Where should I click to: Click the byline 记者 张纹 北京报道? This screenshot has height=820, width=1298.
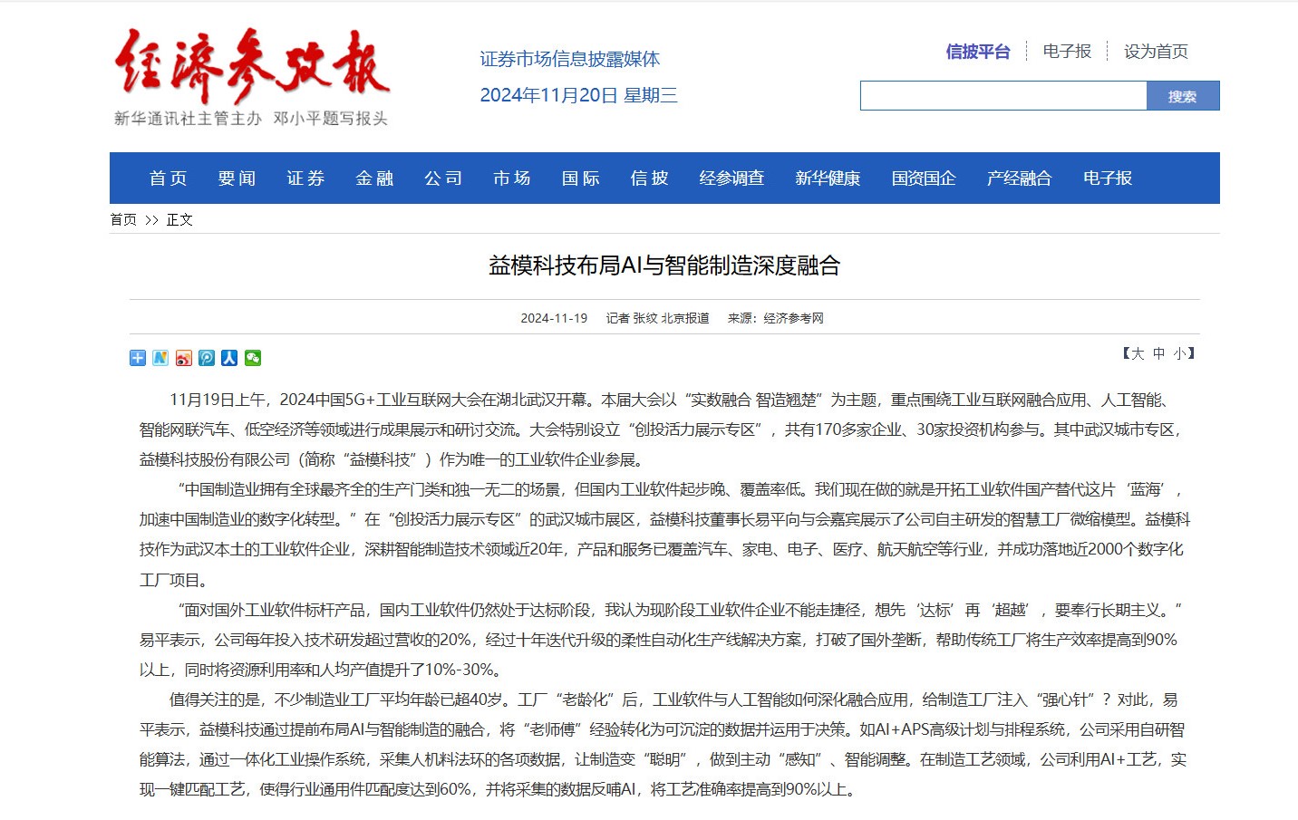[x=658, y=318]
